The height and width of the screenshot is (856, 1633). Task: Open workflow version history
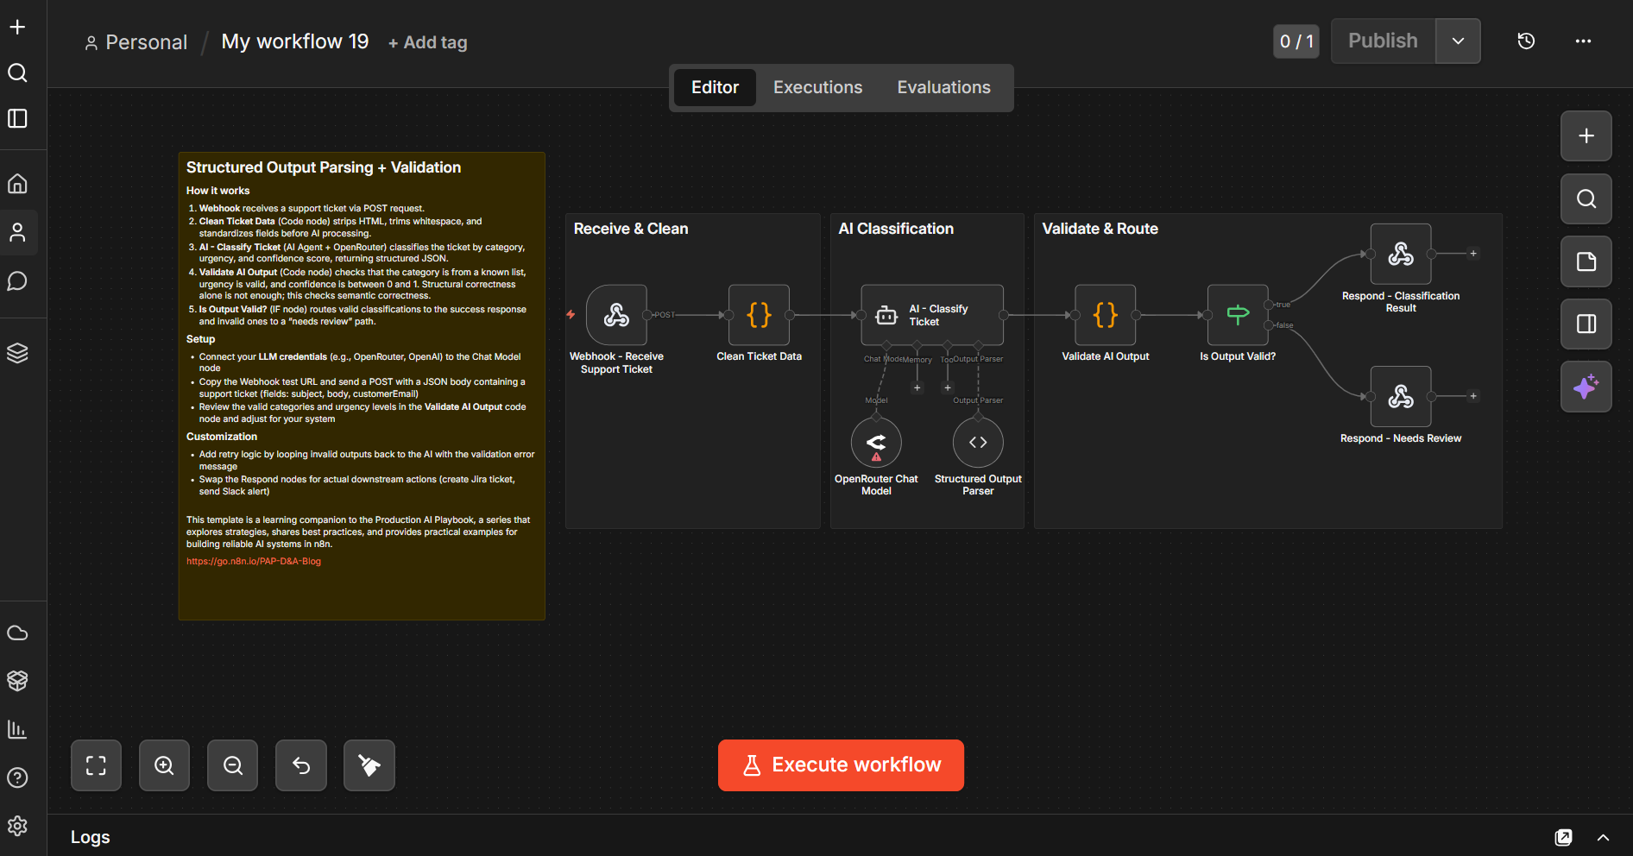(1526, 41)
